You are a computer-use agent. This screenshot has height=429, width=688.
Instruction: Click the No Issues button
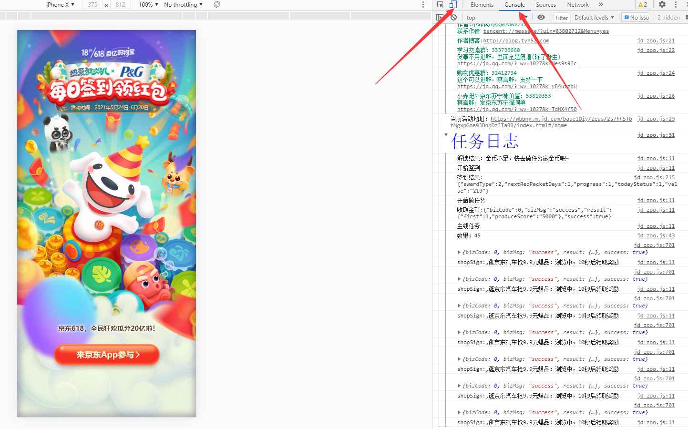[x=637, y=18]
